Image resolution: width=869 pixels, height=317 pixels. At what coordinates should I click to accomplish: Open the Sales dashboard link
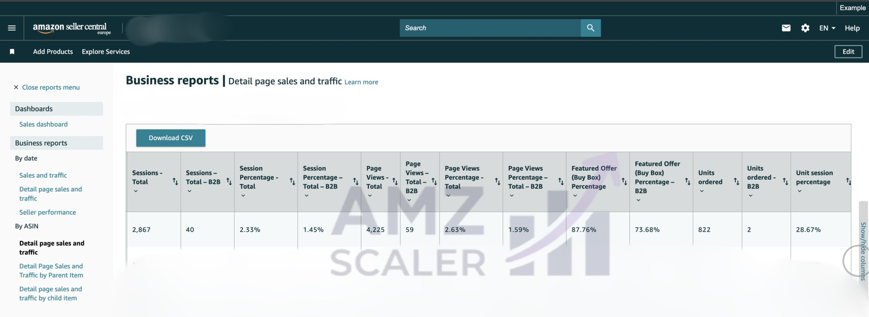pos(43,124)
